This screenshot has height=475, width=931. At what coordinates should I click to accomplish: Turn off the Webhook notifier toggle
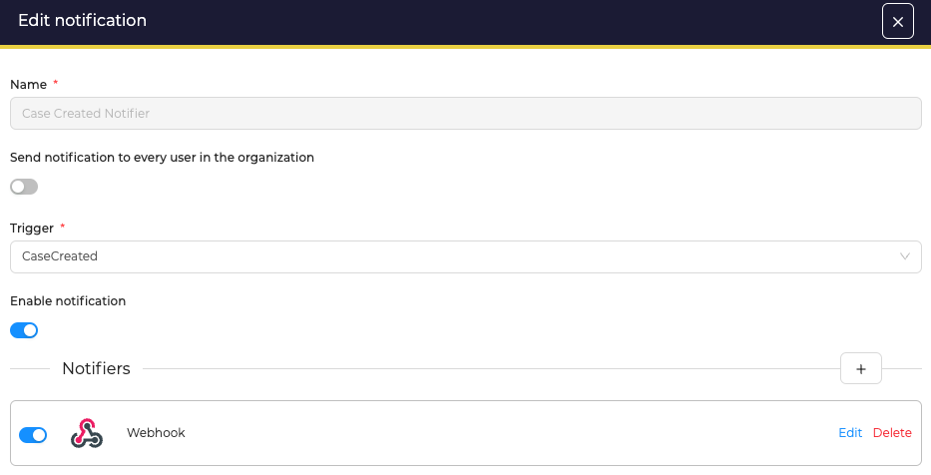click(33, 434)
